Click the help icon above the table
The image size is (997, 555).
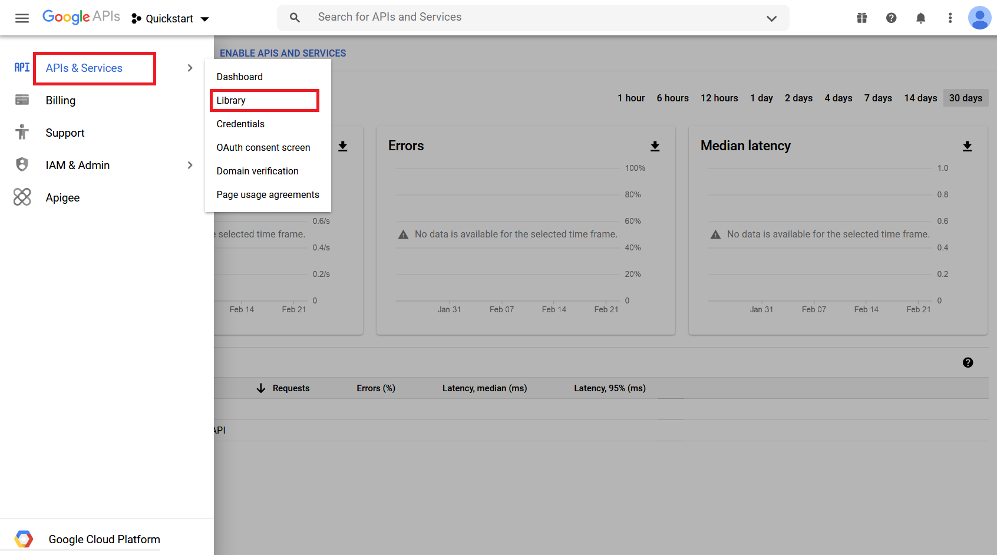click(968, 363)
